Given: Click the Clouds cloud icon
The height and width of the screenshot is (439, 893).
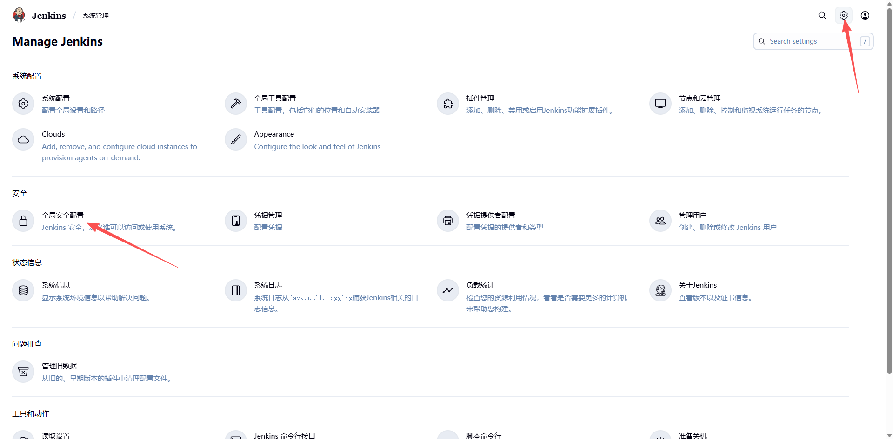Looking at the screenshot, I should [x=23, y=139].
